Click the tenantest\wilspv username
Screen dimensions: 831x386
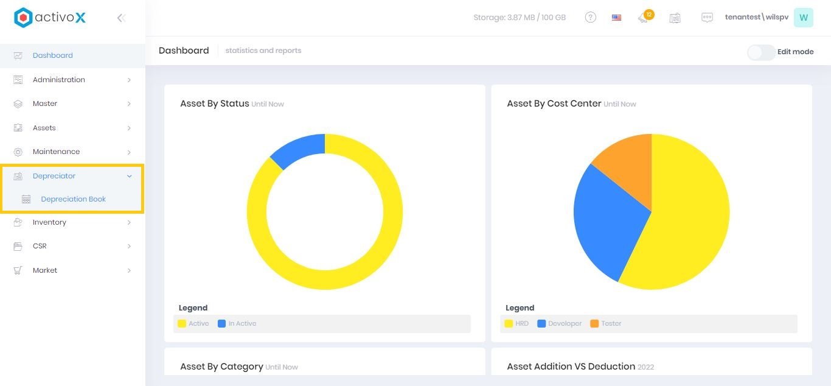756,18
